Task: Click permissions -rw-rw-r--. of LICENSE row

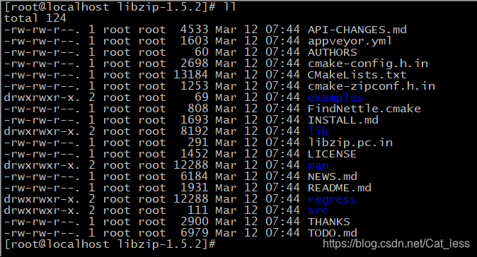Action: tap(42, 154)
